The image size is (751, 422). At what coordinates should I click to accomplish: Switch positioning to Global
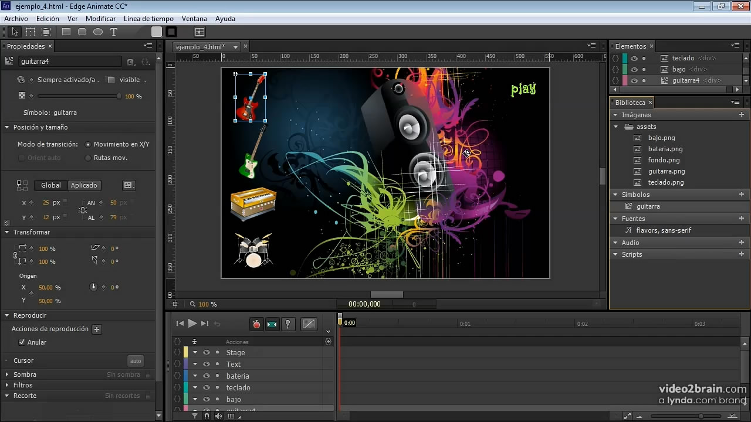click(51, 185)
